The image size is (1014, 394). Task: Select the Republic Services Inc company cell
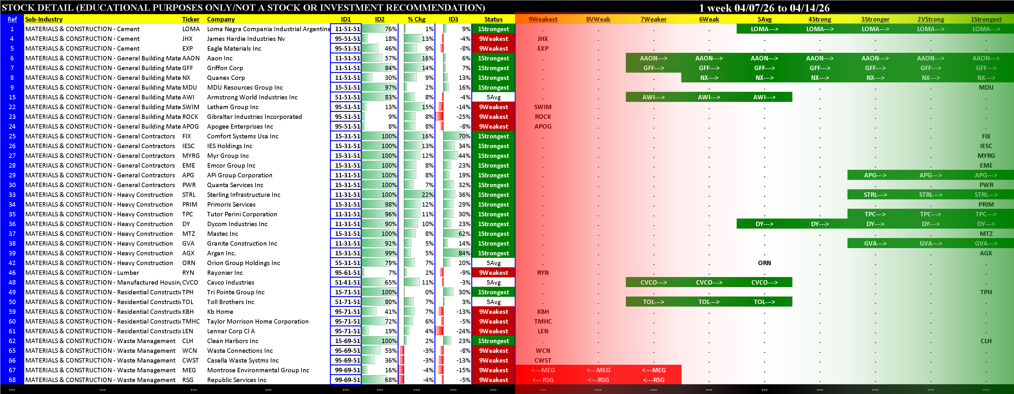point(236,380)
